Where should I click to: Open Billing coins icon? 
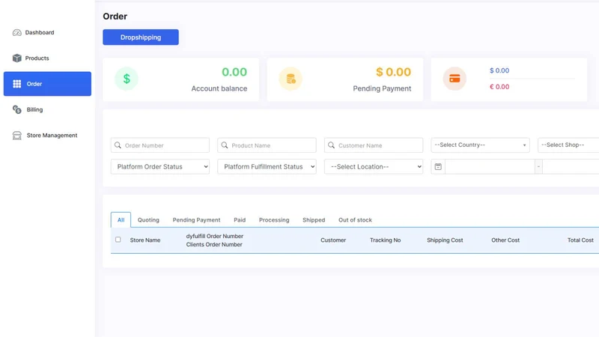[x=16, y=109]
